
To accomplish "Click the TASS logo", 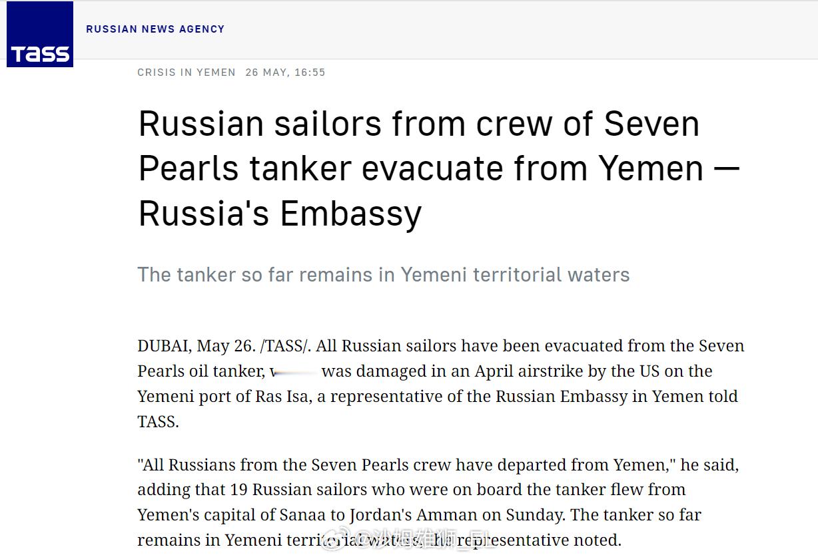I will click(x=40, y=34).
